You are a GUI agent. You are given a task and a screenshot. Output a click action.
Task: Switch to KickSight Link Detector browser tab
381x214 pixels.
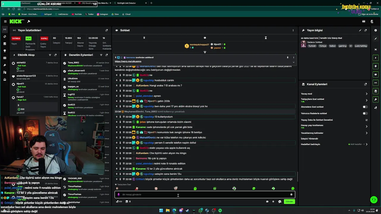tap(126, 3)
